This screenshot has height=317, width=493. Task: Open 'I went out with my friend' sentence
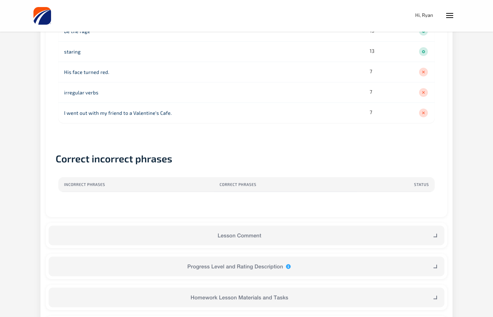click(118, 113)
